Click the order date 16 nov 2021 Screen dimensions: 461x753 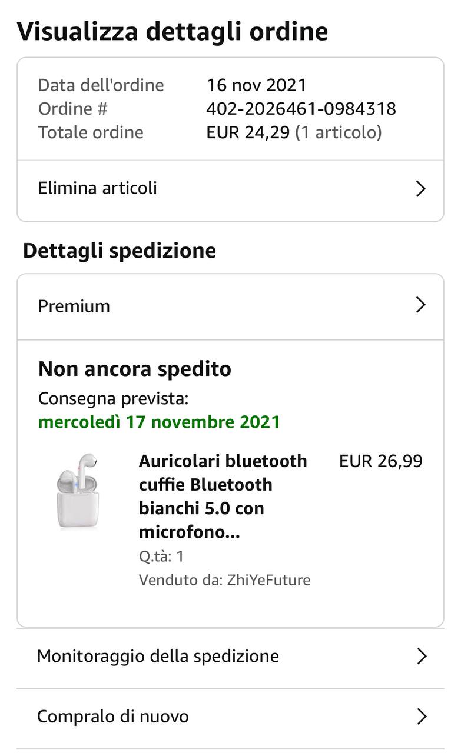point(256,85)
